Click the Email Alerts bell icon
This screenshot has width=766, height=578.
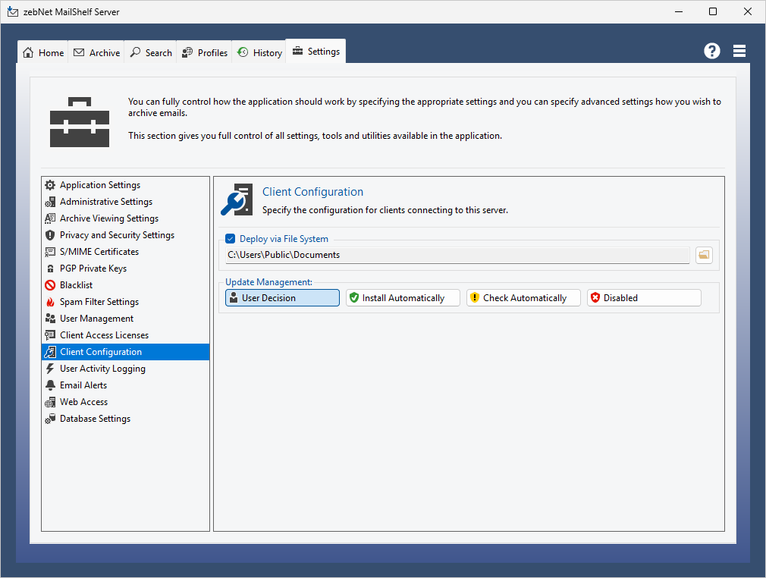(50, 385)
